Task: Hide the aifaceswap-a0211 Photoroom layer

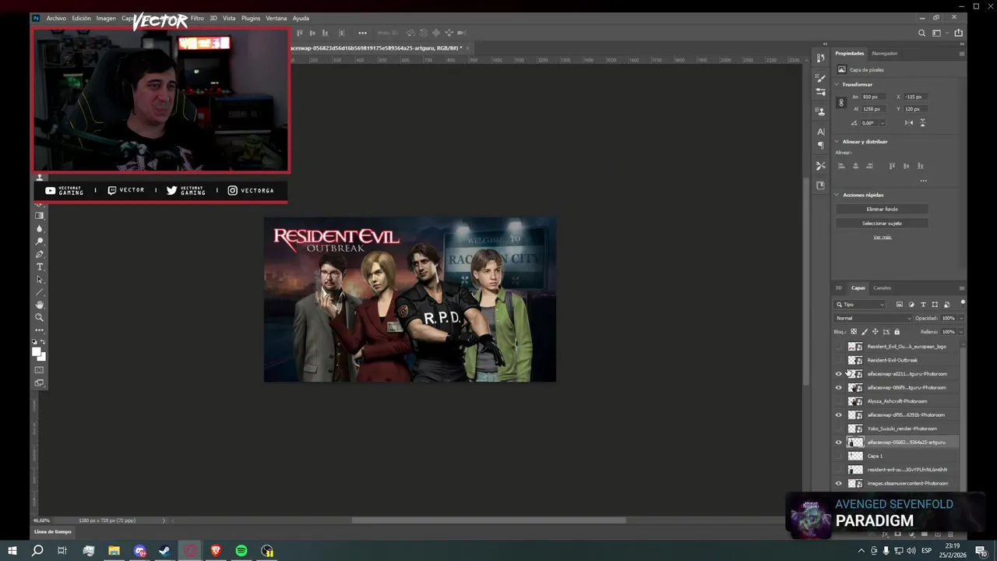Action: click(x=839, y=374)
